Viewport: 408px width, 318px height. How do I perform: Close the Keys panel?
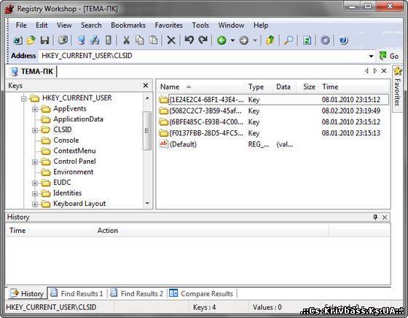coord(146,85)
